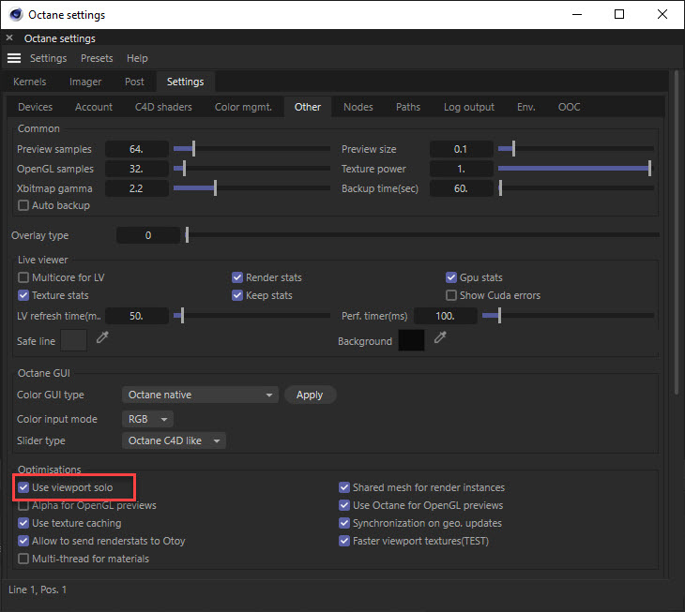Uncheck Gpu stats
Image resolution: width=685 pixels, height=612 pixels.
[451, 277]
